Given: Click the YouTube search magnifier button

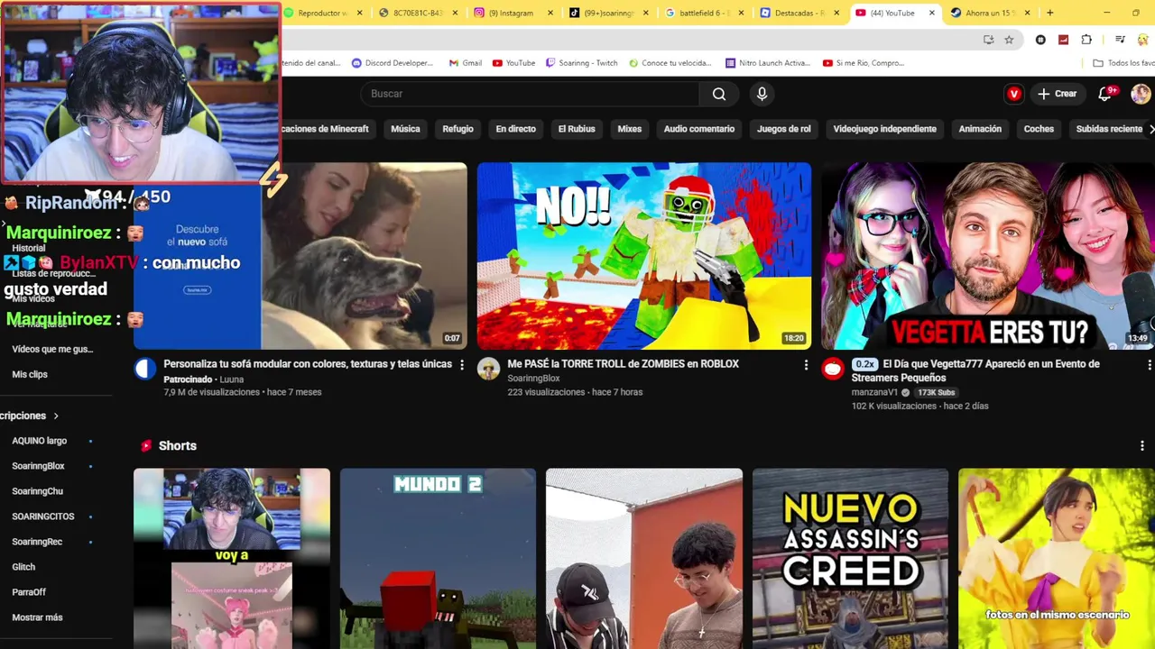Looking at the screenshot, I should (718, 94).
